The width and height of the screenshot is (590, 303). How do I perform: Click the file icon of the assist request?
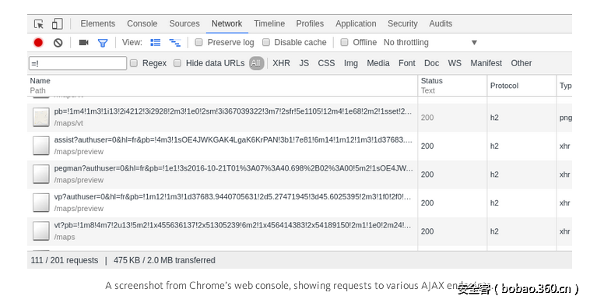pyautogui.click(x=40, y=146)
